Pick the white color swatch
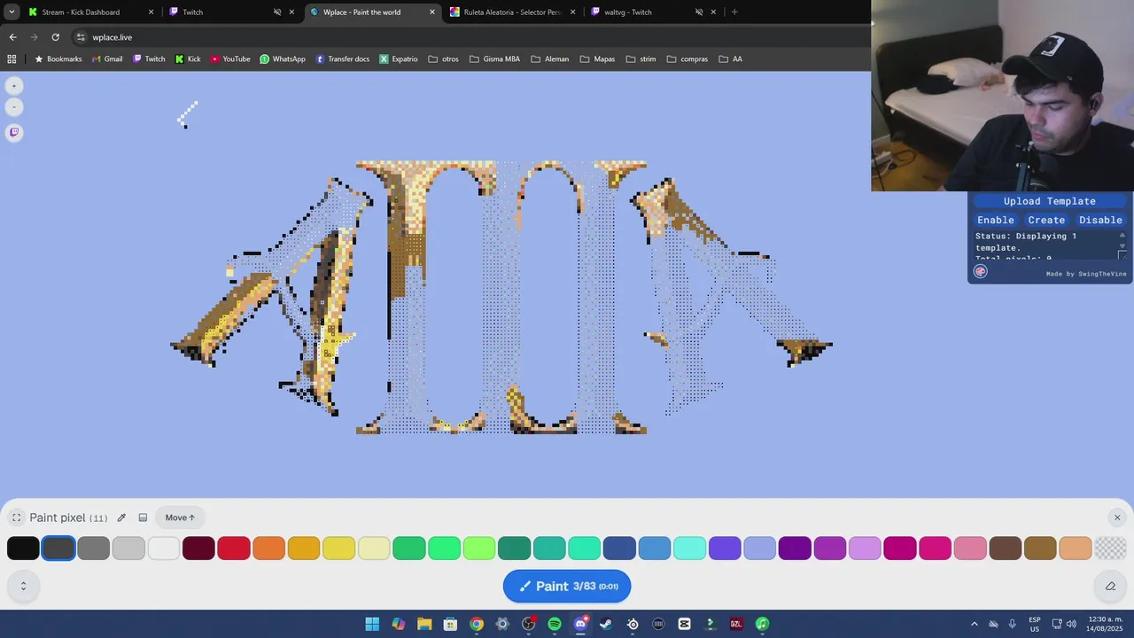Screen dimensions: 1134x638 tap(164, 549)
